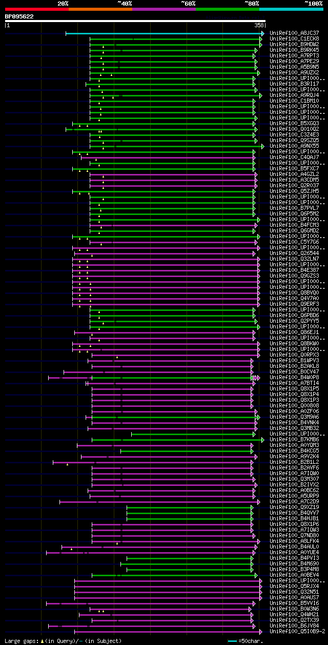Viewport: 328px width, 645px height.
Task: Select the label UniRef100_A9RQJ4
Action: coord(294,95)
